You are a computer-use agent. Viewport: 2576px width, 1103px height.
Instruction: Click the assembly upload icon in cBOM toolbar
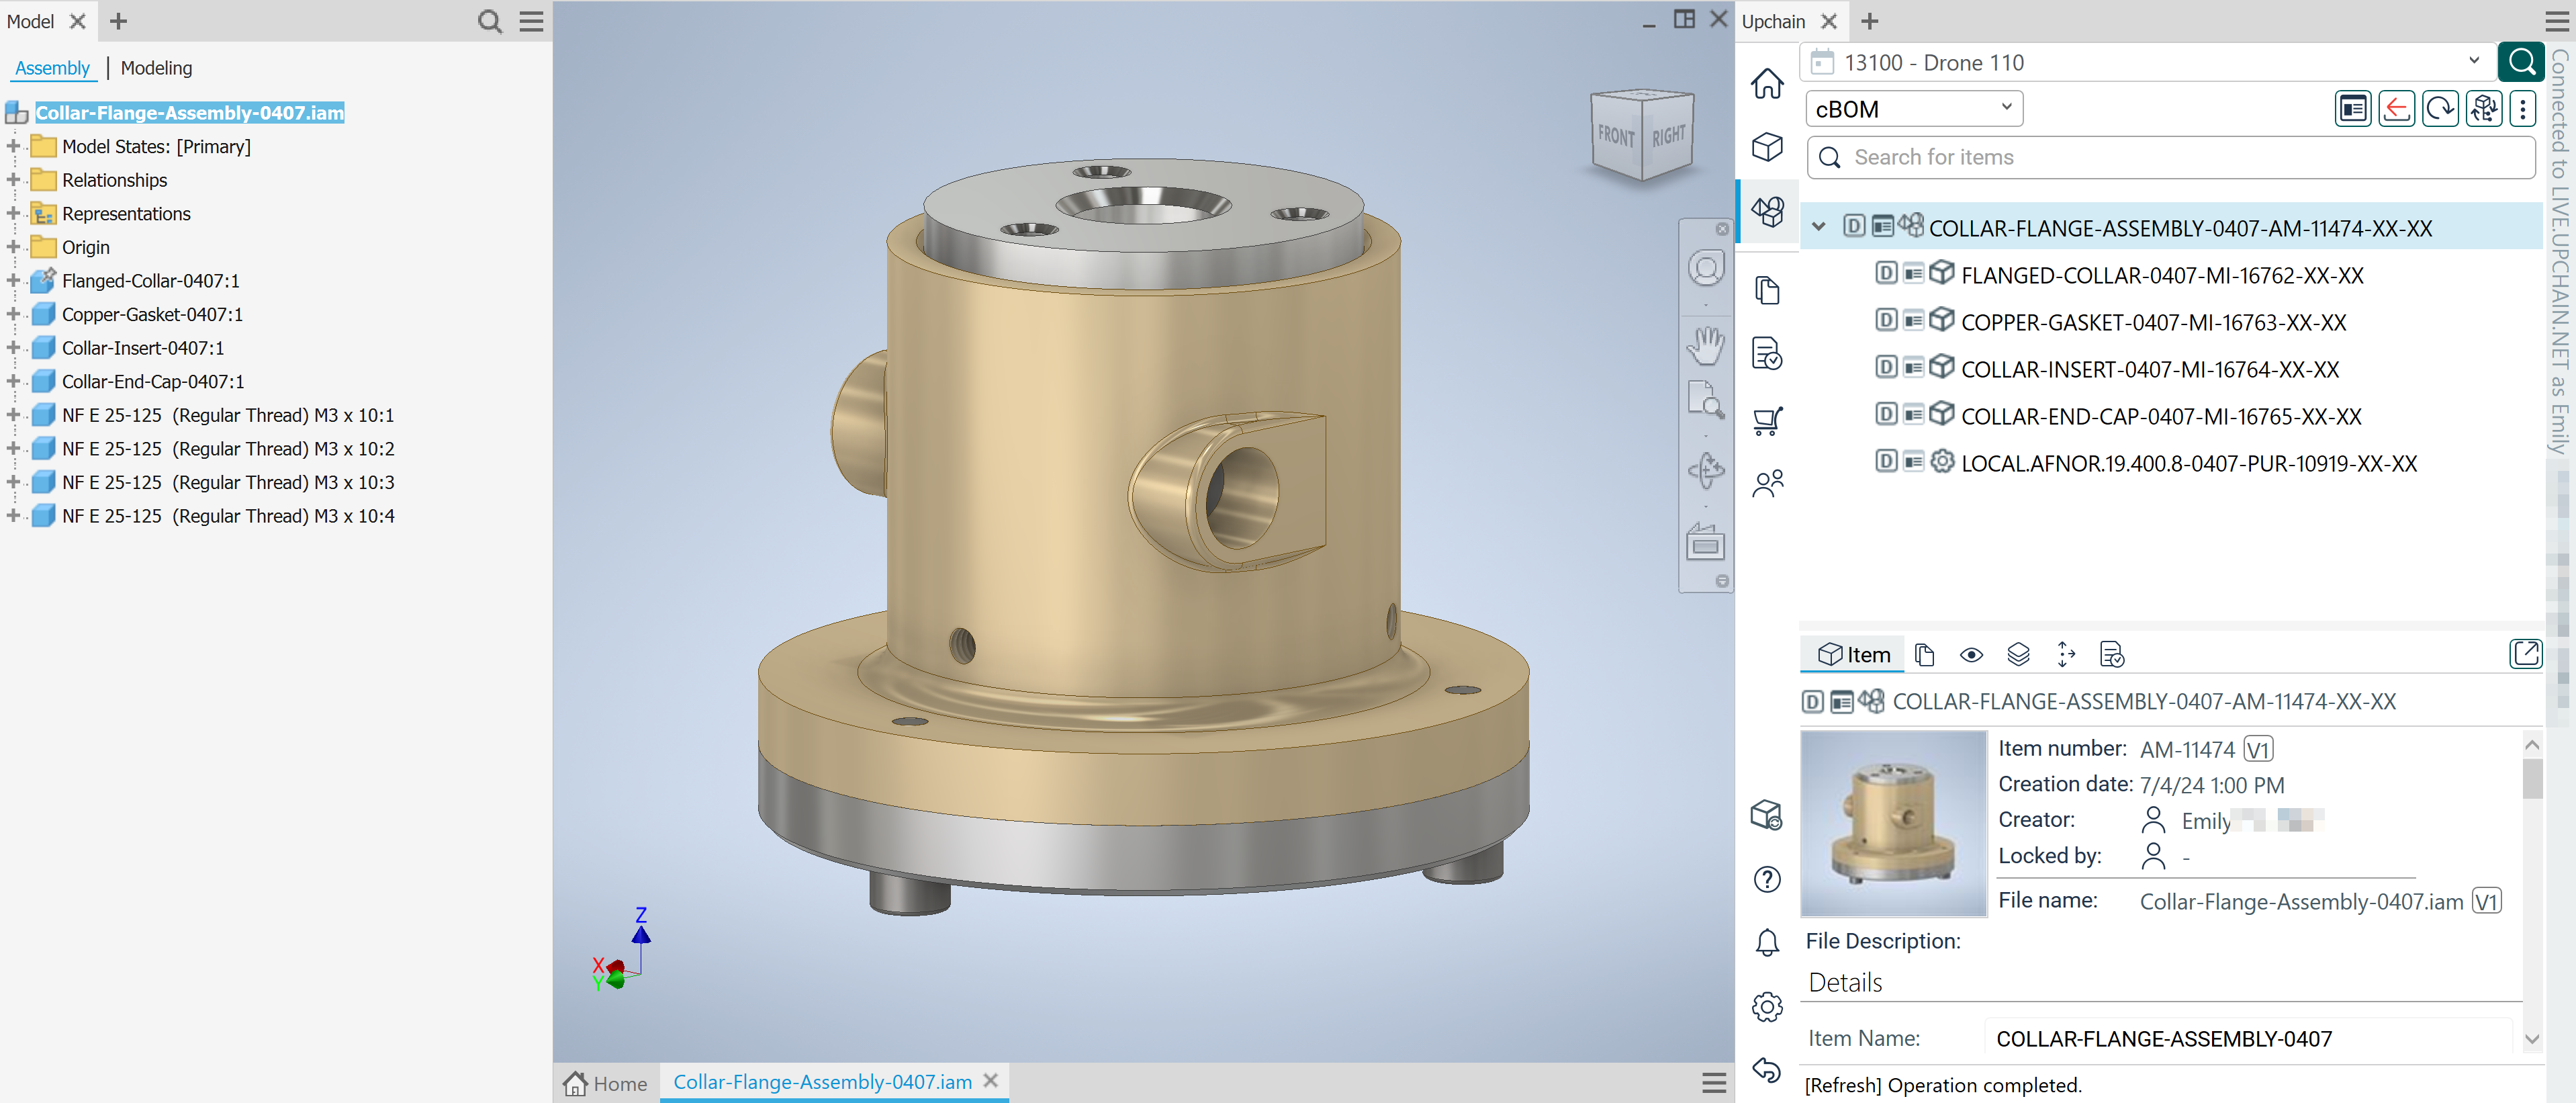2484,108
